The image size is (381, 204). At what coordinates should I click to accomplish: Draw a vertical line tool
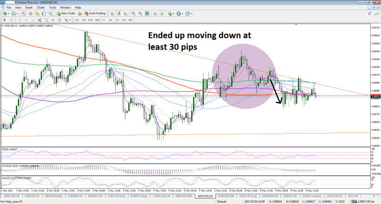(20, 20)
